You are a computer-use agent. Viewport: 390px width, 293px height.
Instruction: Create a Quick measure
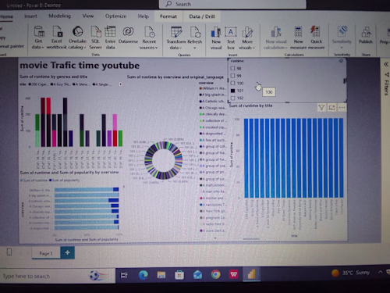click(316, 38)
